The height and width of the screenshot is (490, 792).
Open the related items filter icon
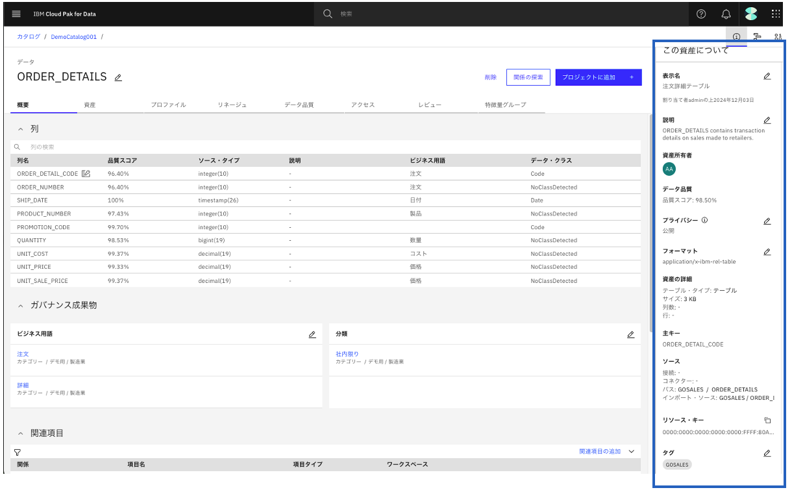click(18, 452)
